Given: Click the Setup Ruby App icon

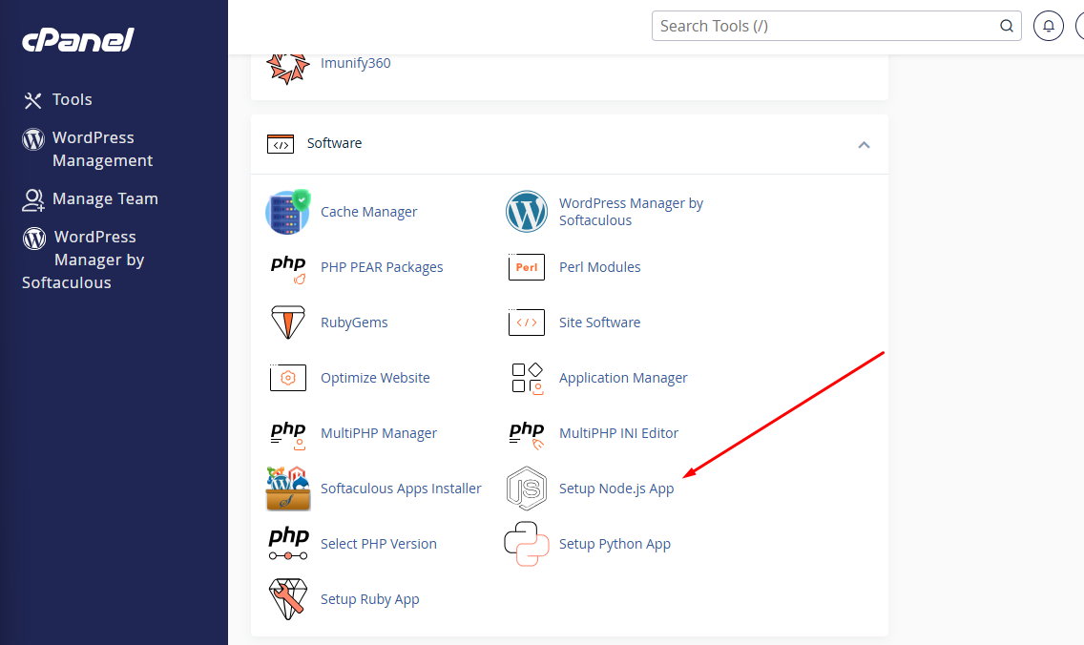Looking at the screenshot, I should [287, 598].
